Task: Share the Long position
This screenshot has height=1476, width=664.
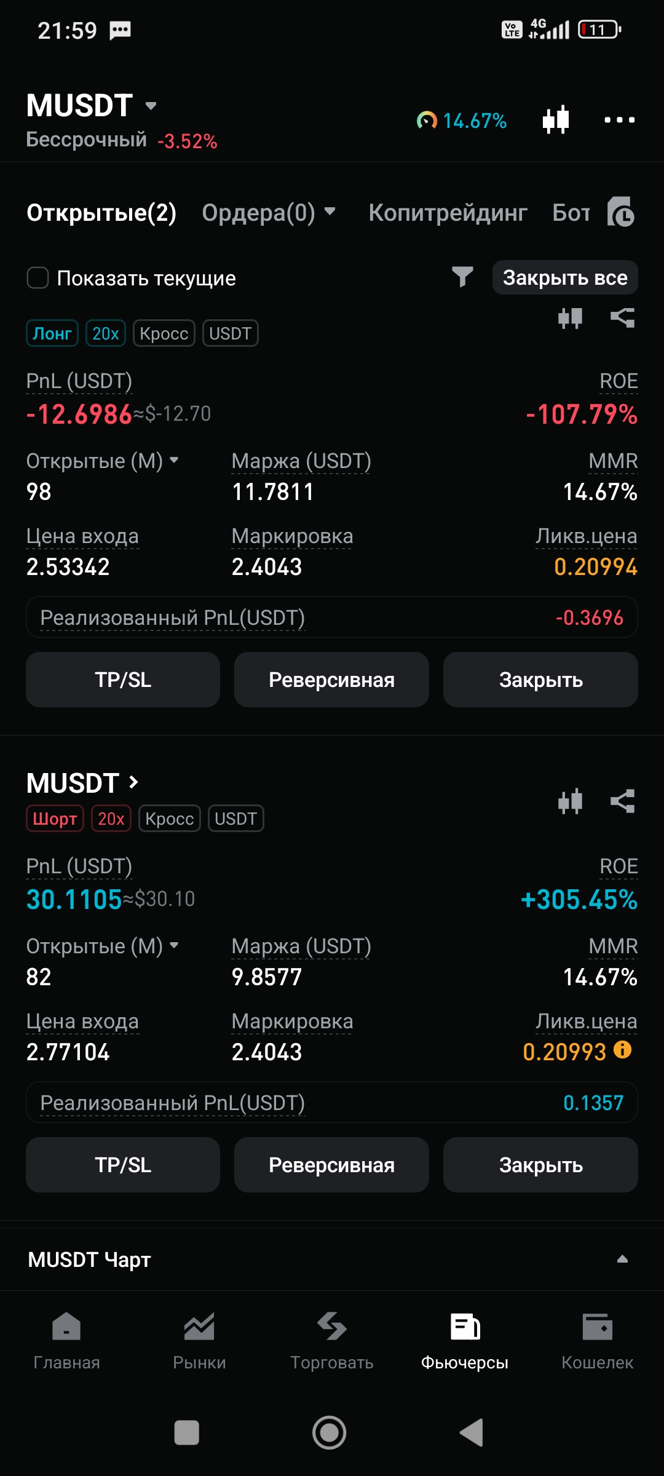Action: [622, 318]
